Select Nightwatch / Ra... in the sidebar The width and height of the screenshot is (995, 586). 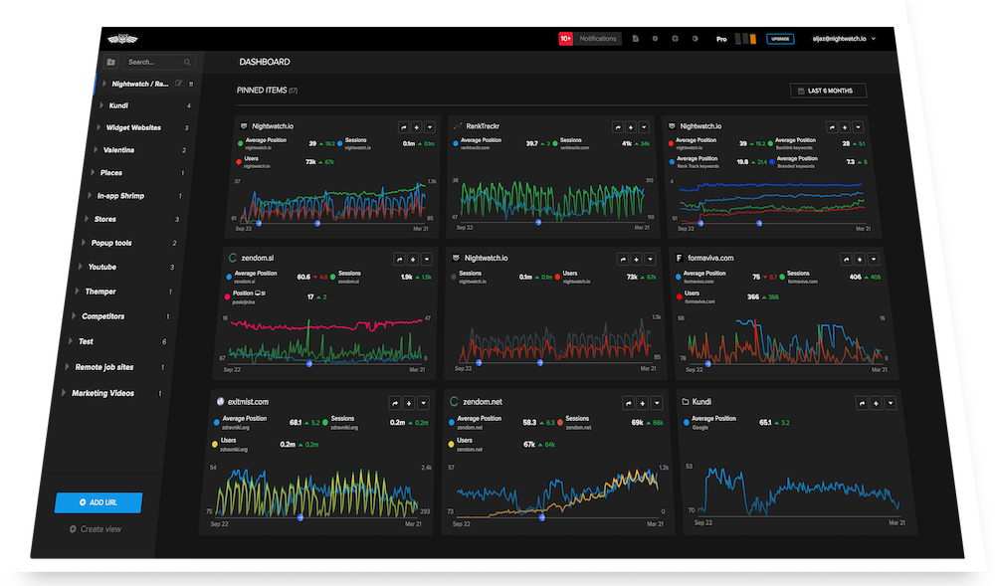140,84
